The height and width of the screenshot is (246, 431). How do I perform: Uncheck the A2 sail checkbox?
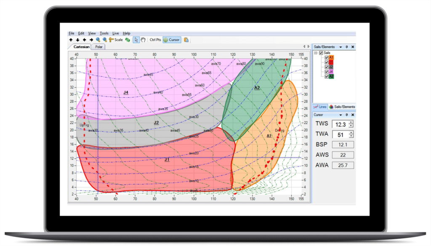point(327,76)
